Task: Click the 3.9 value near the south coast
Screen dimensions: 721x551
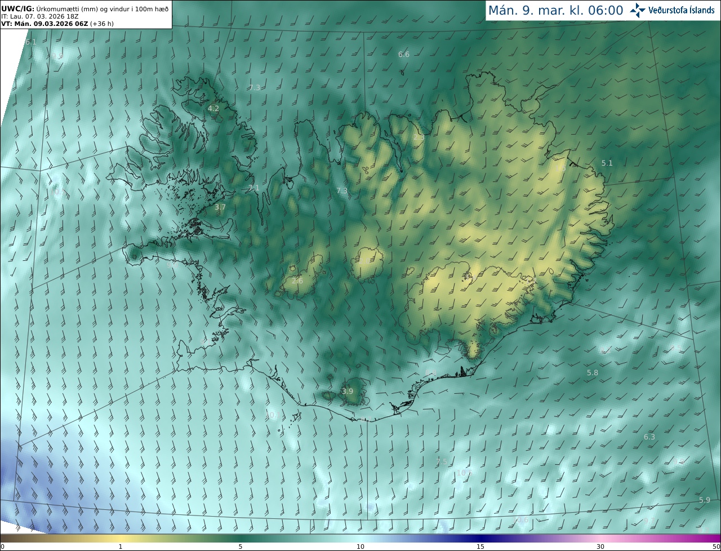Action: [348, 391]
